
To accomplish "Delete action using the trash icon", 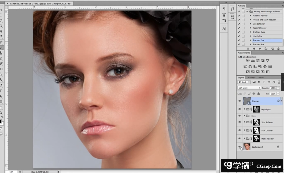I will 278,49.
